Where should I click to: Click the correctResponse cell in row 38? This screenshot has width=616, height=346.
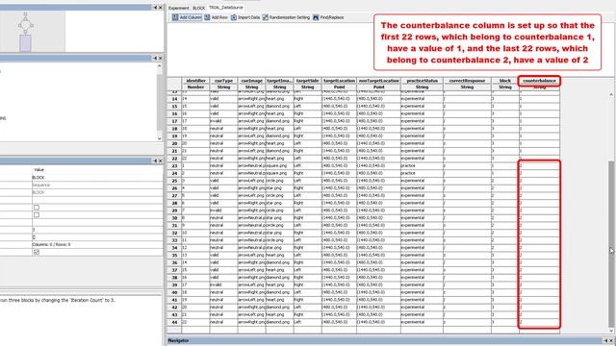[467, 278]
